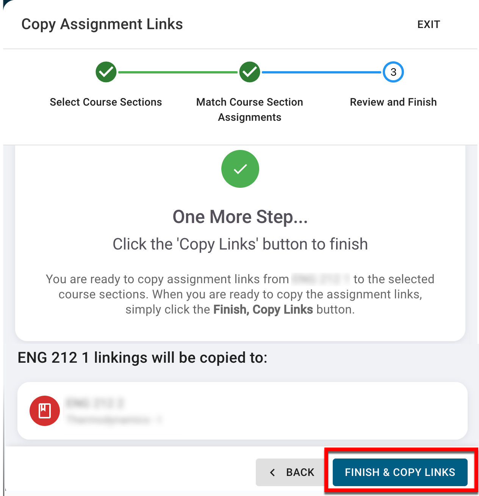Click the EXIT button
The height and width of the screenshot is (496, 479).
pos(429,25)
